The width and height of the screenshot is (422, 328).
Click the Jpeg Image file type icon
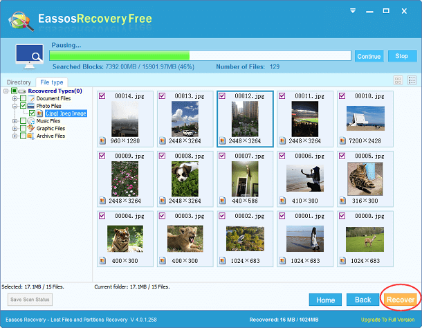(40, 113)
